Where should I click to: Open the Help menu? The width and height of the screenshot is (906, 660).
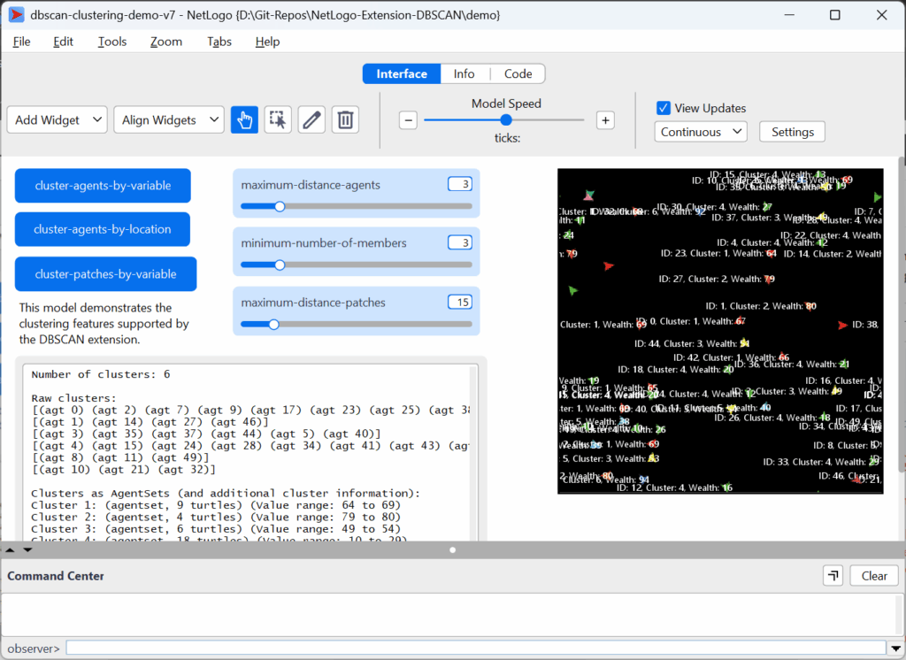coord(267,42)
